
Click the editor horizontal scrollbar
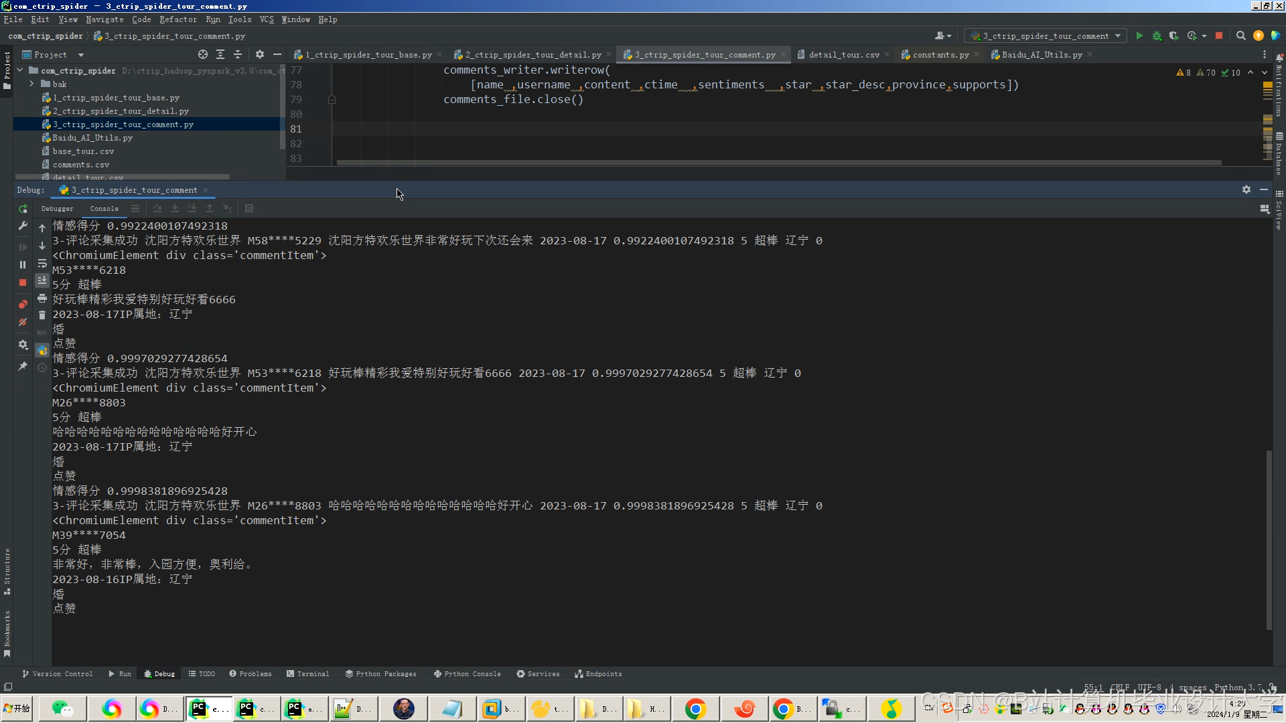click(x=777, y=163)
